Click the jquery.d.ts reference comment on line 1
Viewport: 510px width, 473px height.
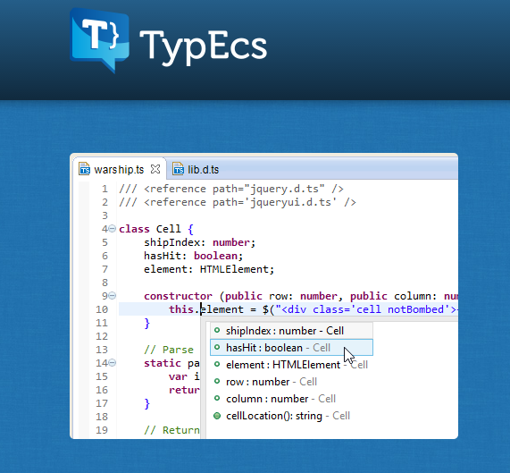pos(231,189)
